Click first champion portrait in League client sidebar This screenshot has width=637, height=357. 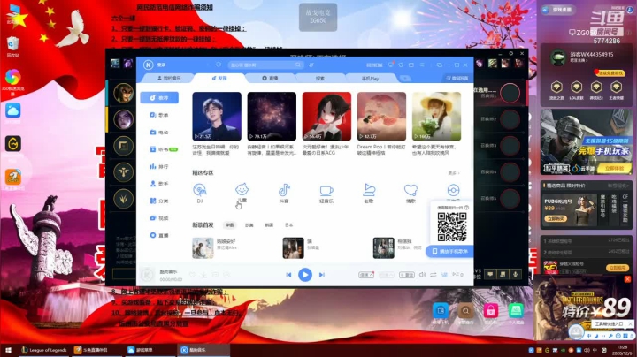tap(123, 93)
